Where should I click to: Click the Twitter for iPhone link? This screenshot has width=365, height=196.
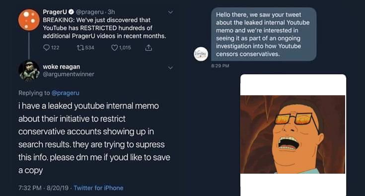[x=98, y=188]
